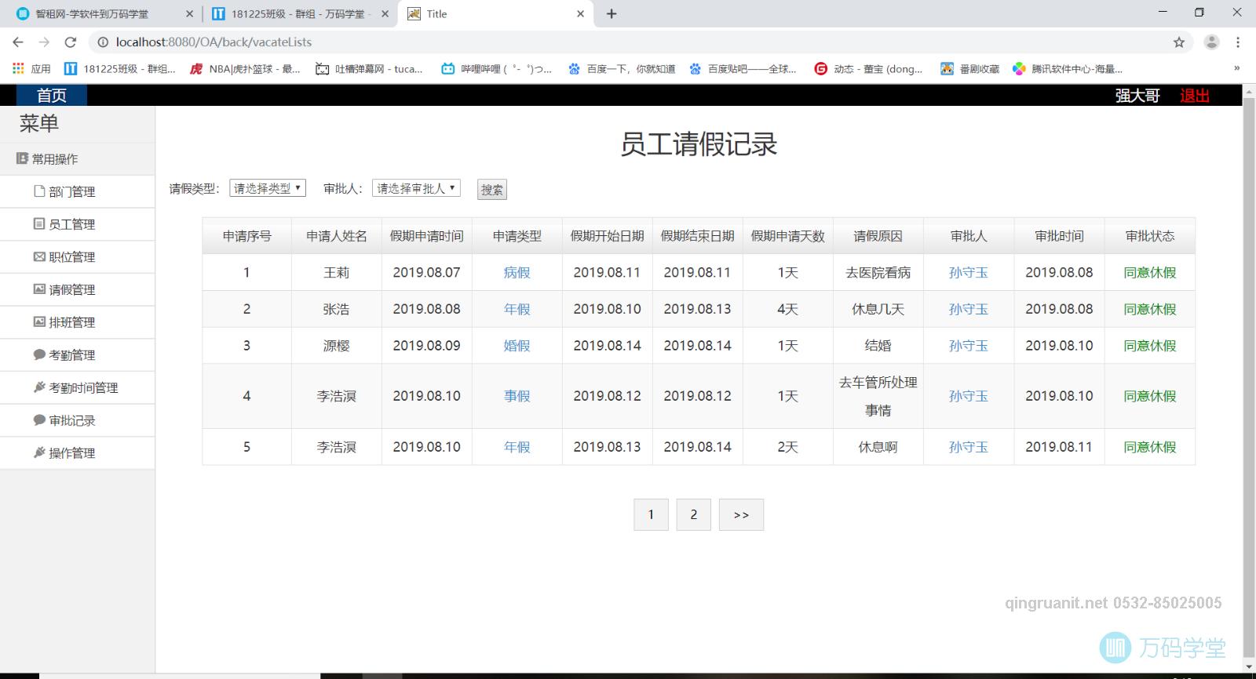Open Chrome three-dot menu
This screenshot has height=679, width=1256.
[x=1238, y=42]
